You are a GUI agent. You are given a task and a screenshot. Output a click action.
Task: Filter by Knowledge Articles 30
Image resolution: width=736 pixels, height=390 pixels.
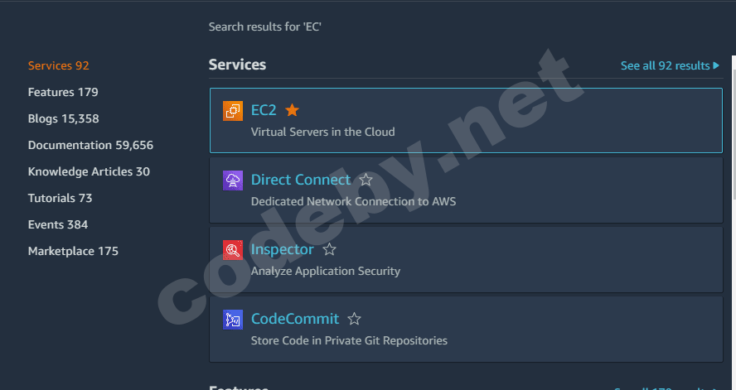(89, 171)
